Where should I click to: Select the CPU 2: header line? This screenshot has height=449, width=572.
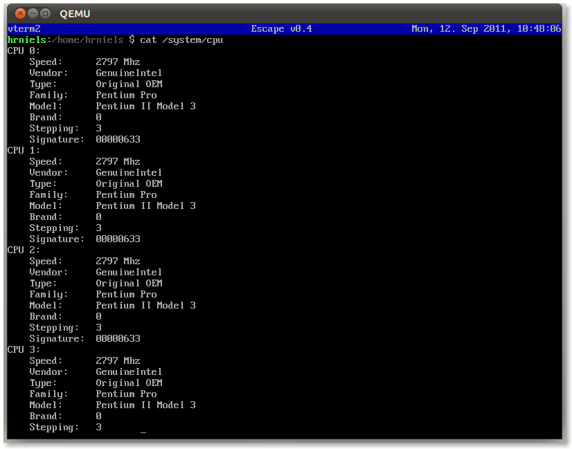(x=24, y=250)
